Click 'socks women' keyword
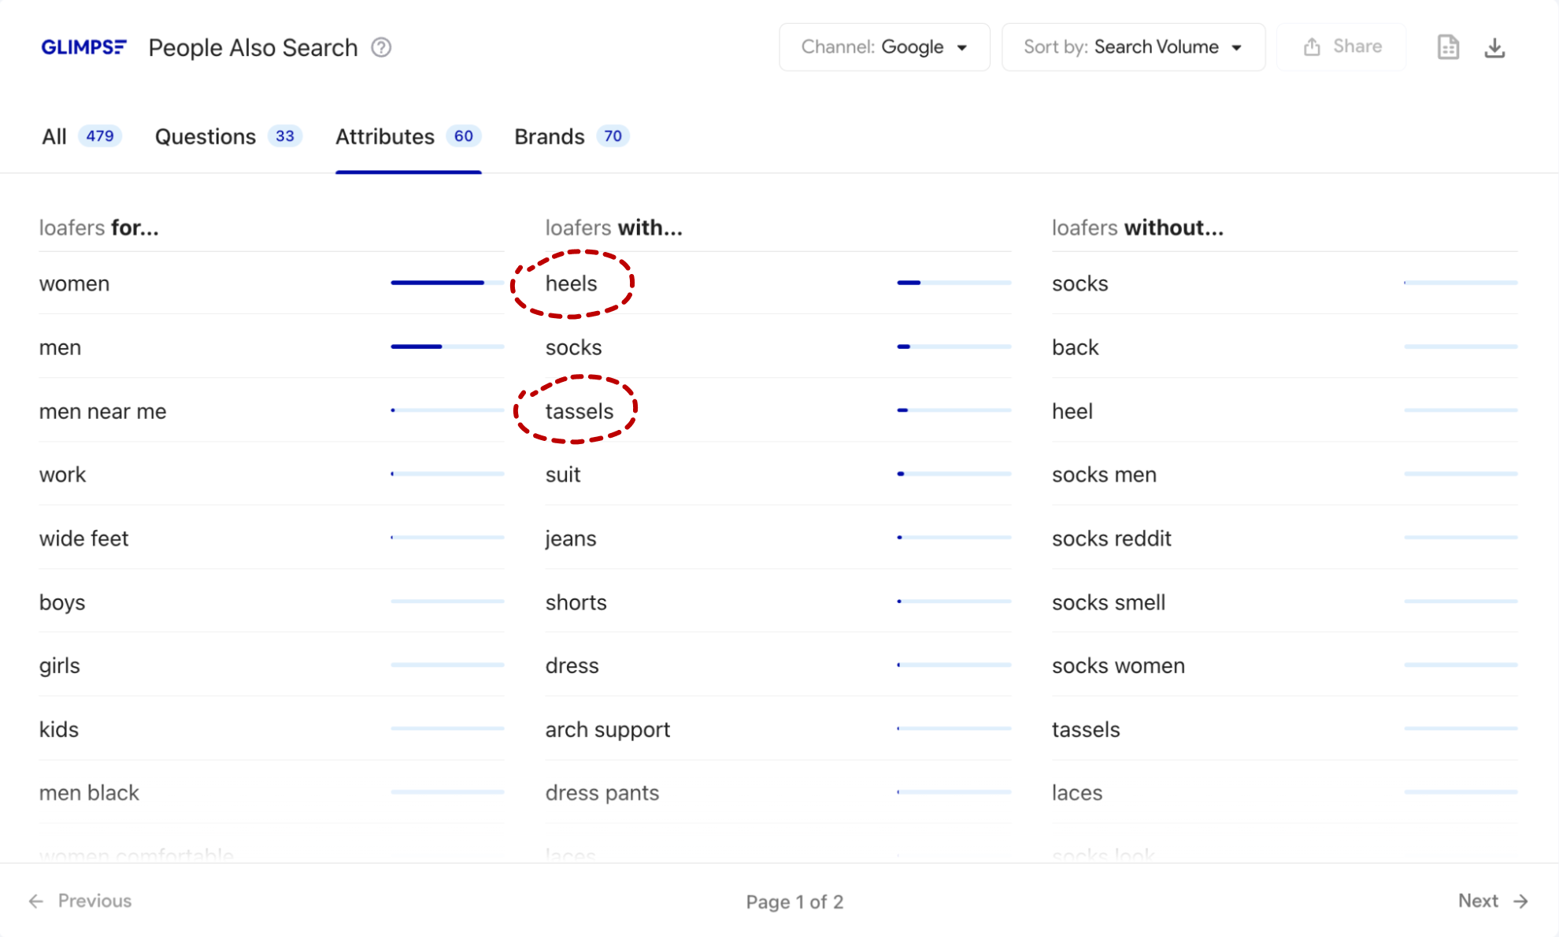 point(1119,666)
